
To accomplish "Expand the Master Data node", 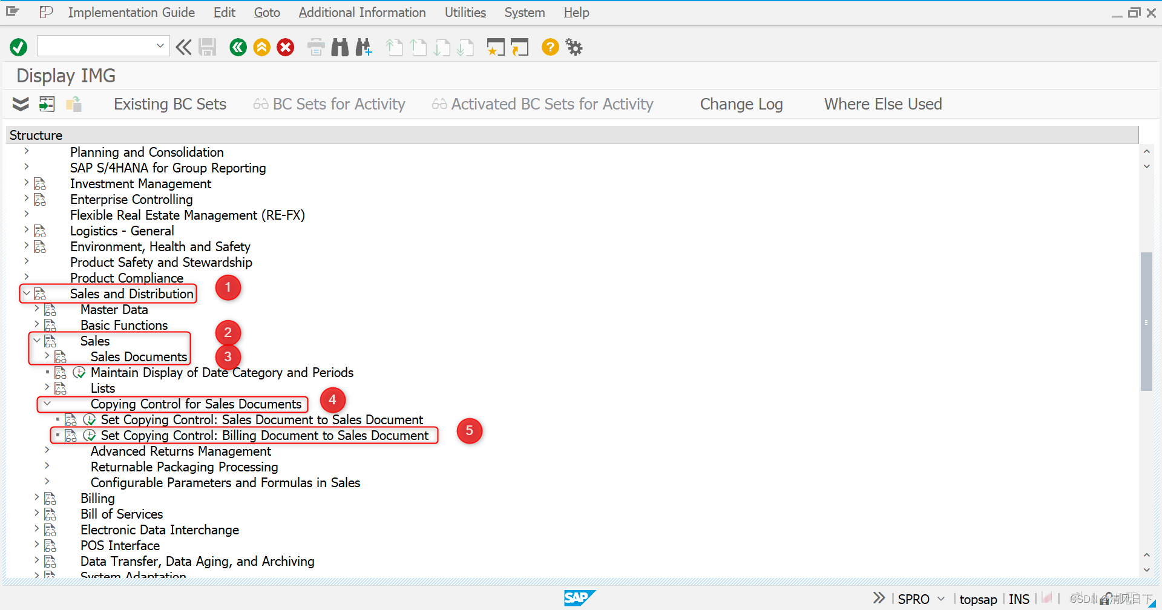I will click(37, 309).
